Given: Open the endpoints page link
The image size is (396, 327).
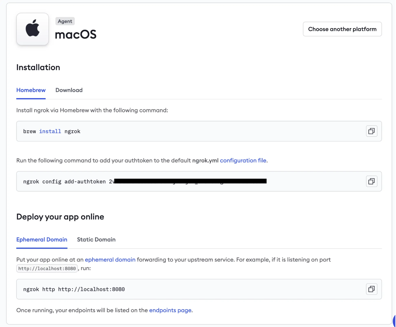Looking at the screenshot, I should pyautogui.click(x=170, y=310).
